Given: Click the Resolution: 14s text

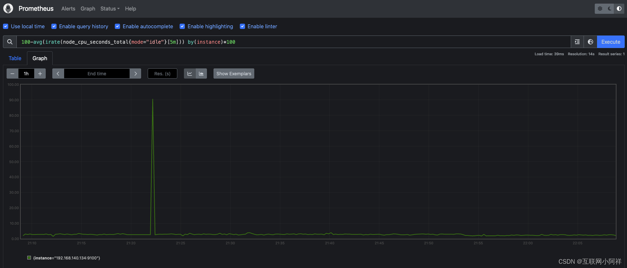Looking at the screenshot, I should click(x=581, y=54).
